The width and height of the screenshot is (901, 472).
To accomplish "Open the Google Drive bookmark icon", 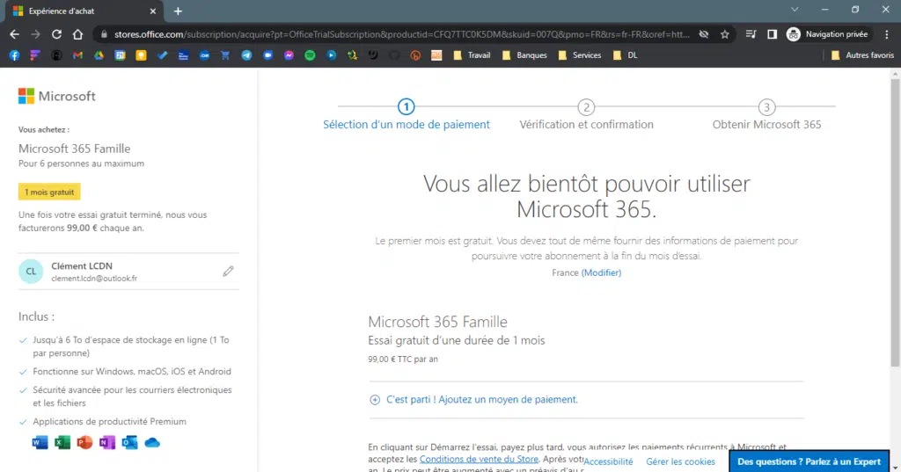I will click(99, 55).
